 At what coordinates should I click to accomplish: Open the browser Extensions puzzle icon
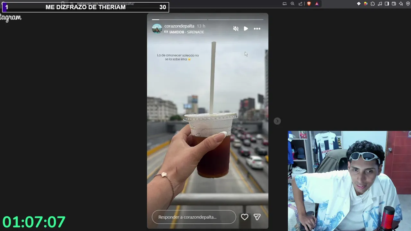[372, 4]
